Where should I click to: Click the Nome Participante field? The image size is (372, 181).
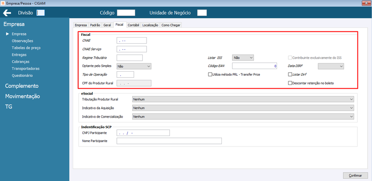pos(169,141)
